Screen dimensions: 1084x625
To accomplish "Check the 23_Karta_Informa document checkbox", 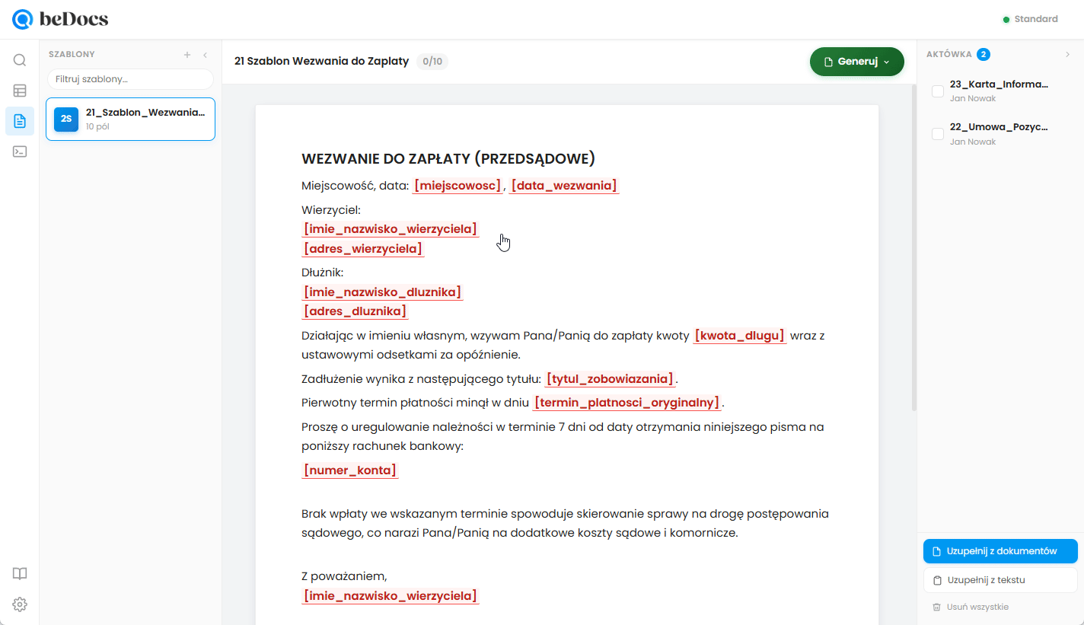I will (x=938, y=91).
